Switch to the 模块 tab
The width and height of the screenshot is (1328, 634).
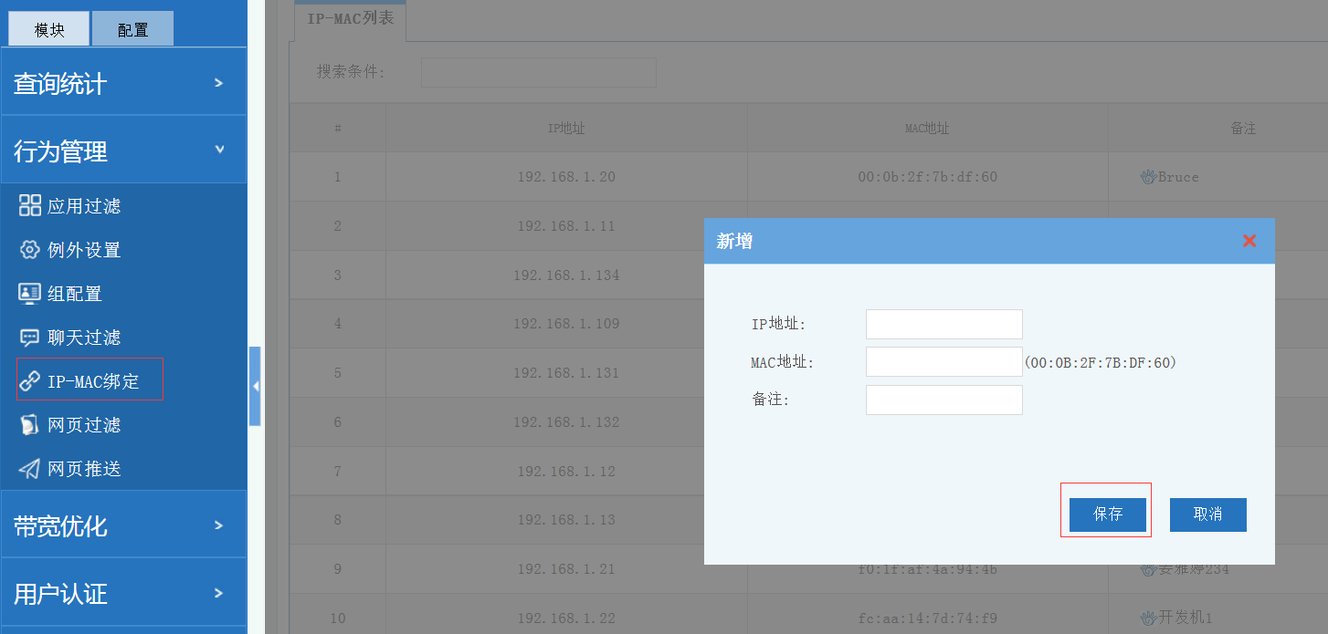click(x=49, y=29)
